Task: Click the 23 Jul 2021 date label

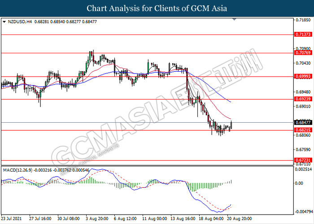Action: point(11,219)
